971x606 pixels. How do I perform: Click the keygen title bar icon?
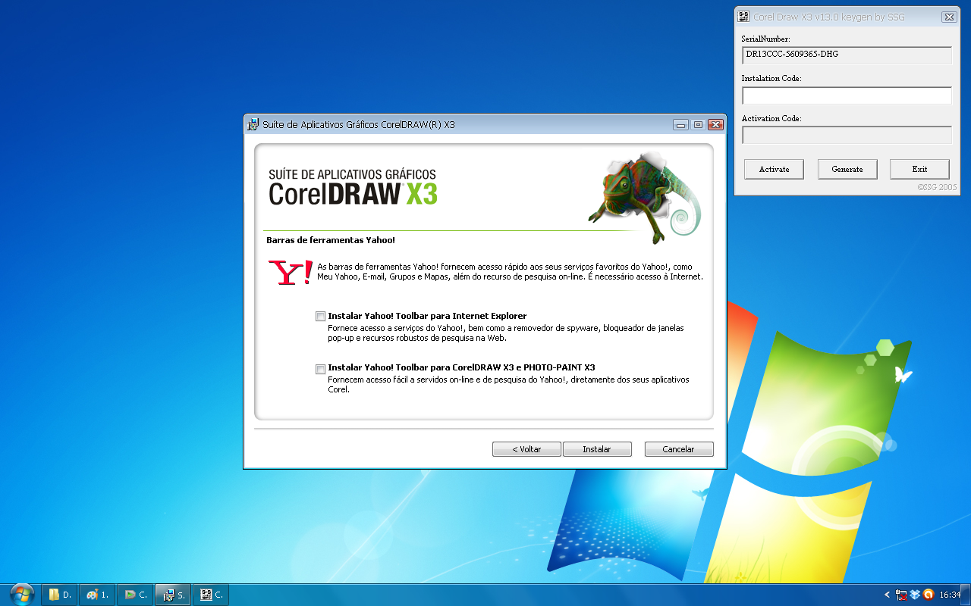[x=744, y=17]
